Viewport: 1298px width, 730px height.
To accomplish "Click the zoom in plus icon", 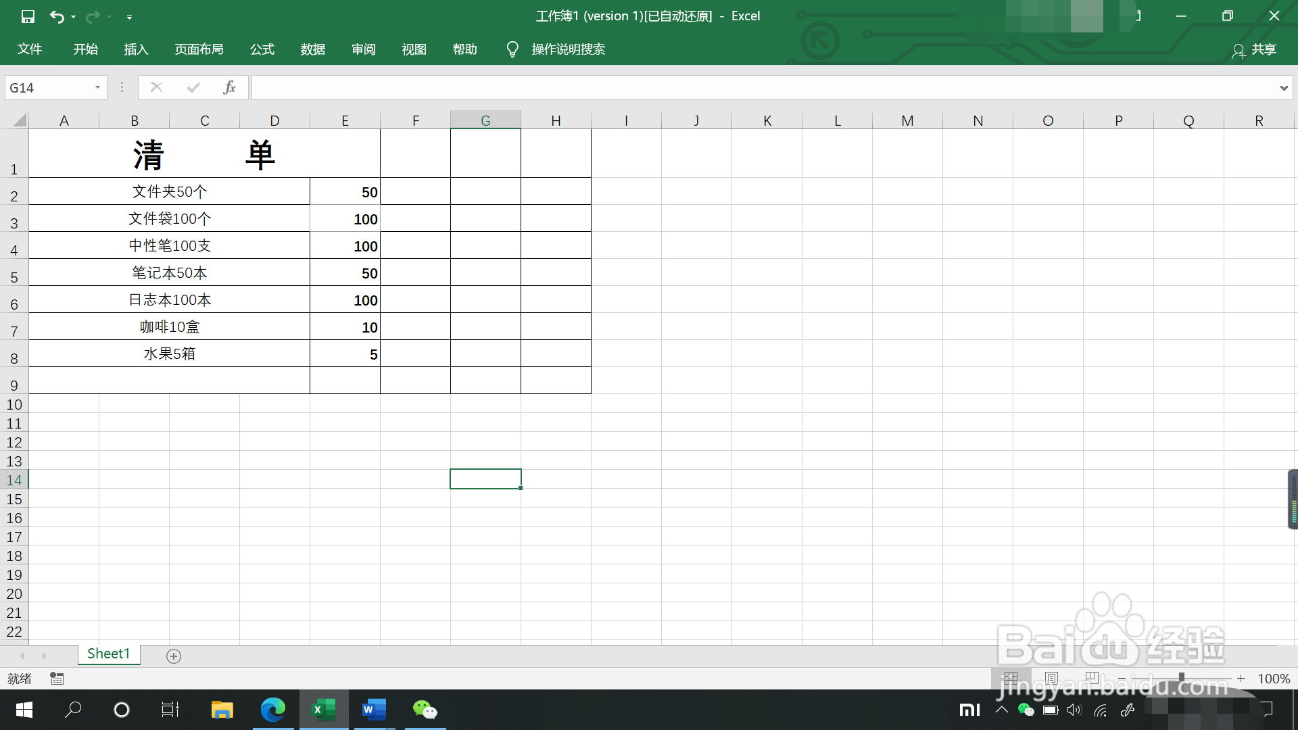I will 1241,678.
